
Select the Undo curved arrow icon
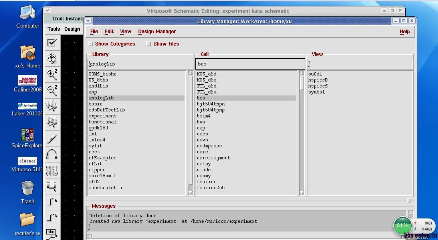pos(52,154)
